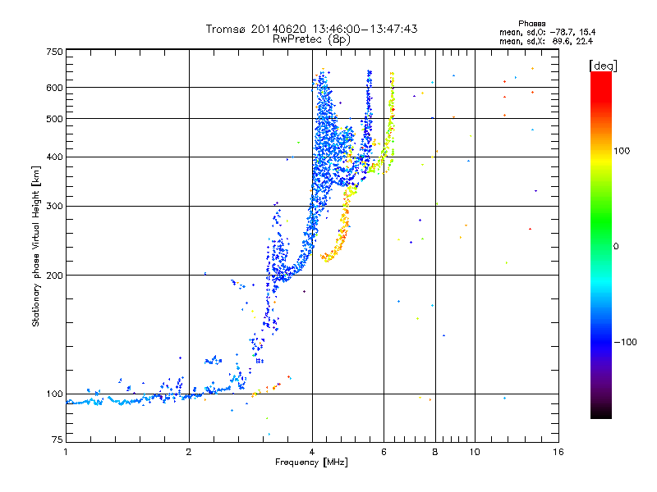
Task: Select the subtitle 'RwPretec (8p)'
Action: point(311,39)
